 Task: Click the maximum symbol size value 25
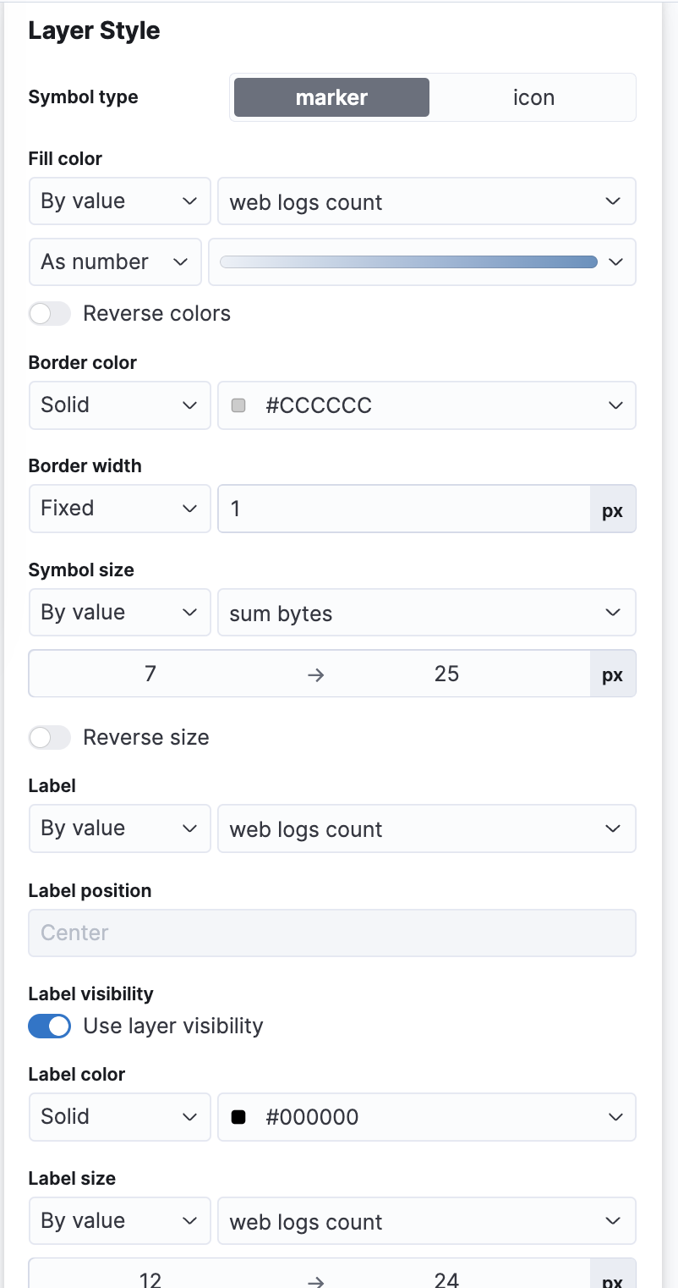coord(446,674)
